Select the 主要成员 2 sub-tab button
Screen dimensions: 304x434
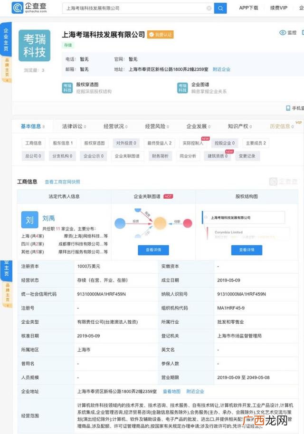(x=256, y=143)
